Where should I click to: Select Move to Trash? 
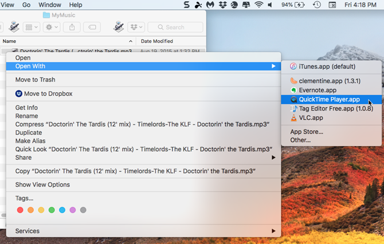pos(143,80)
